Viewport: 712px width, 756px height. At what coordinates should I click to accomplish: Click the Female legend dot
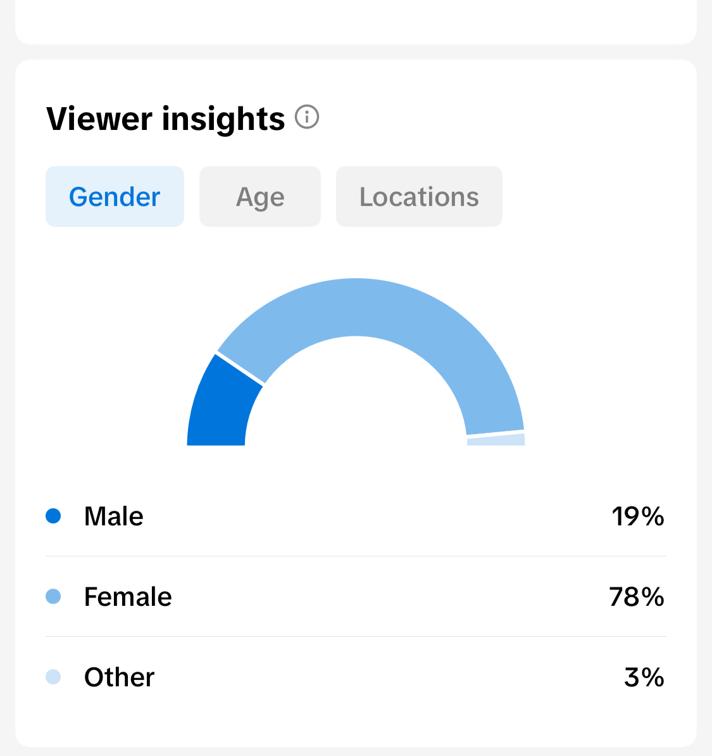coord(53,596)
